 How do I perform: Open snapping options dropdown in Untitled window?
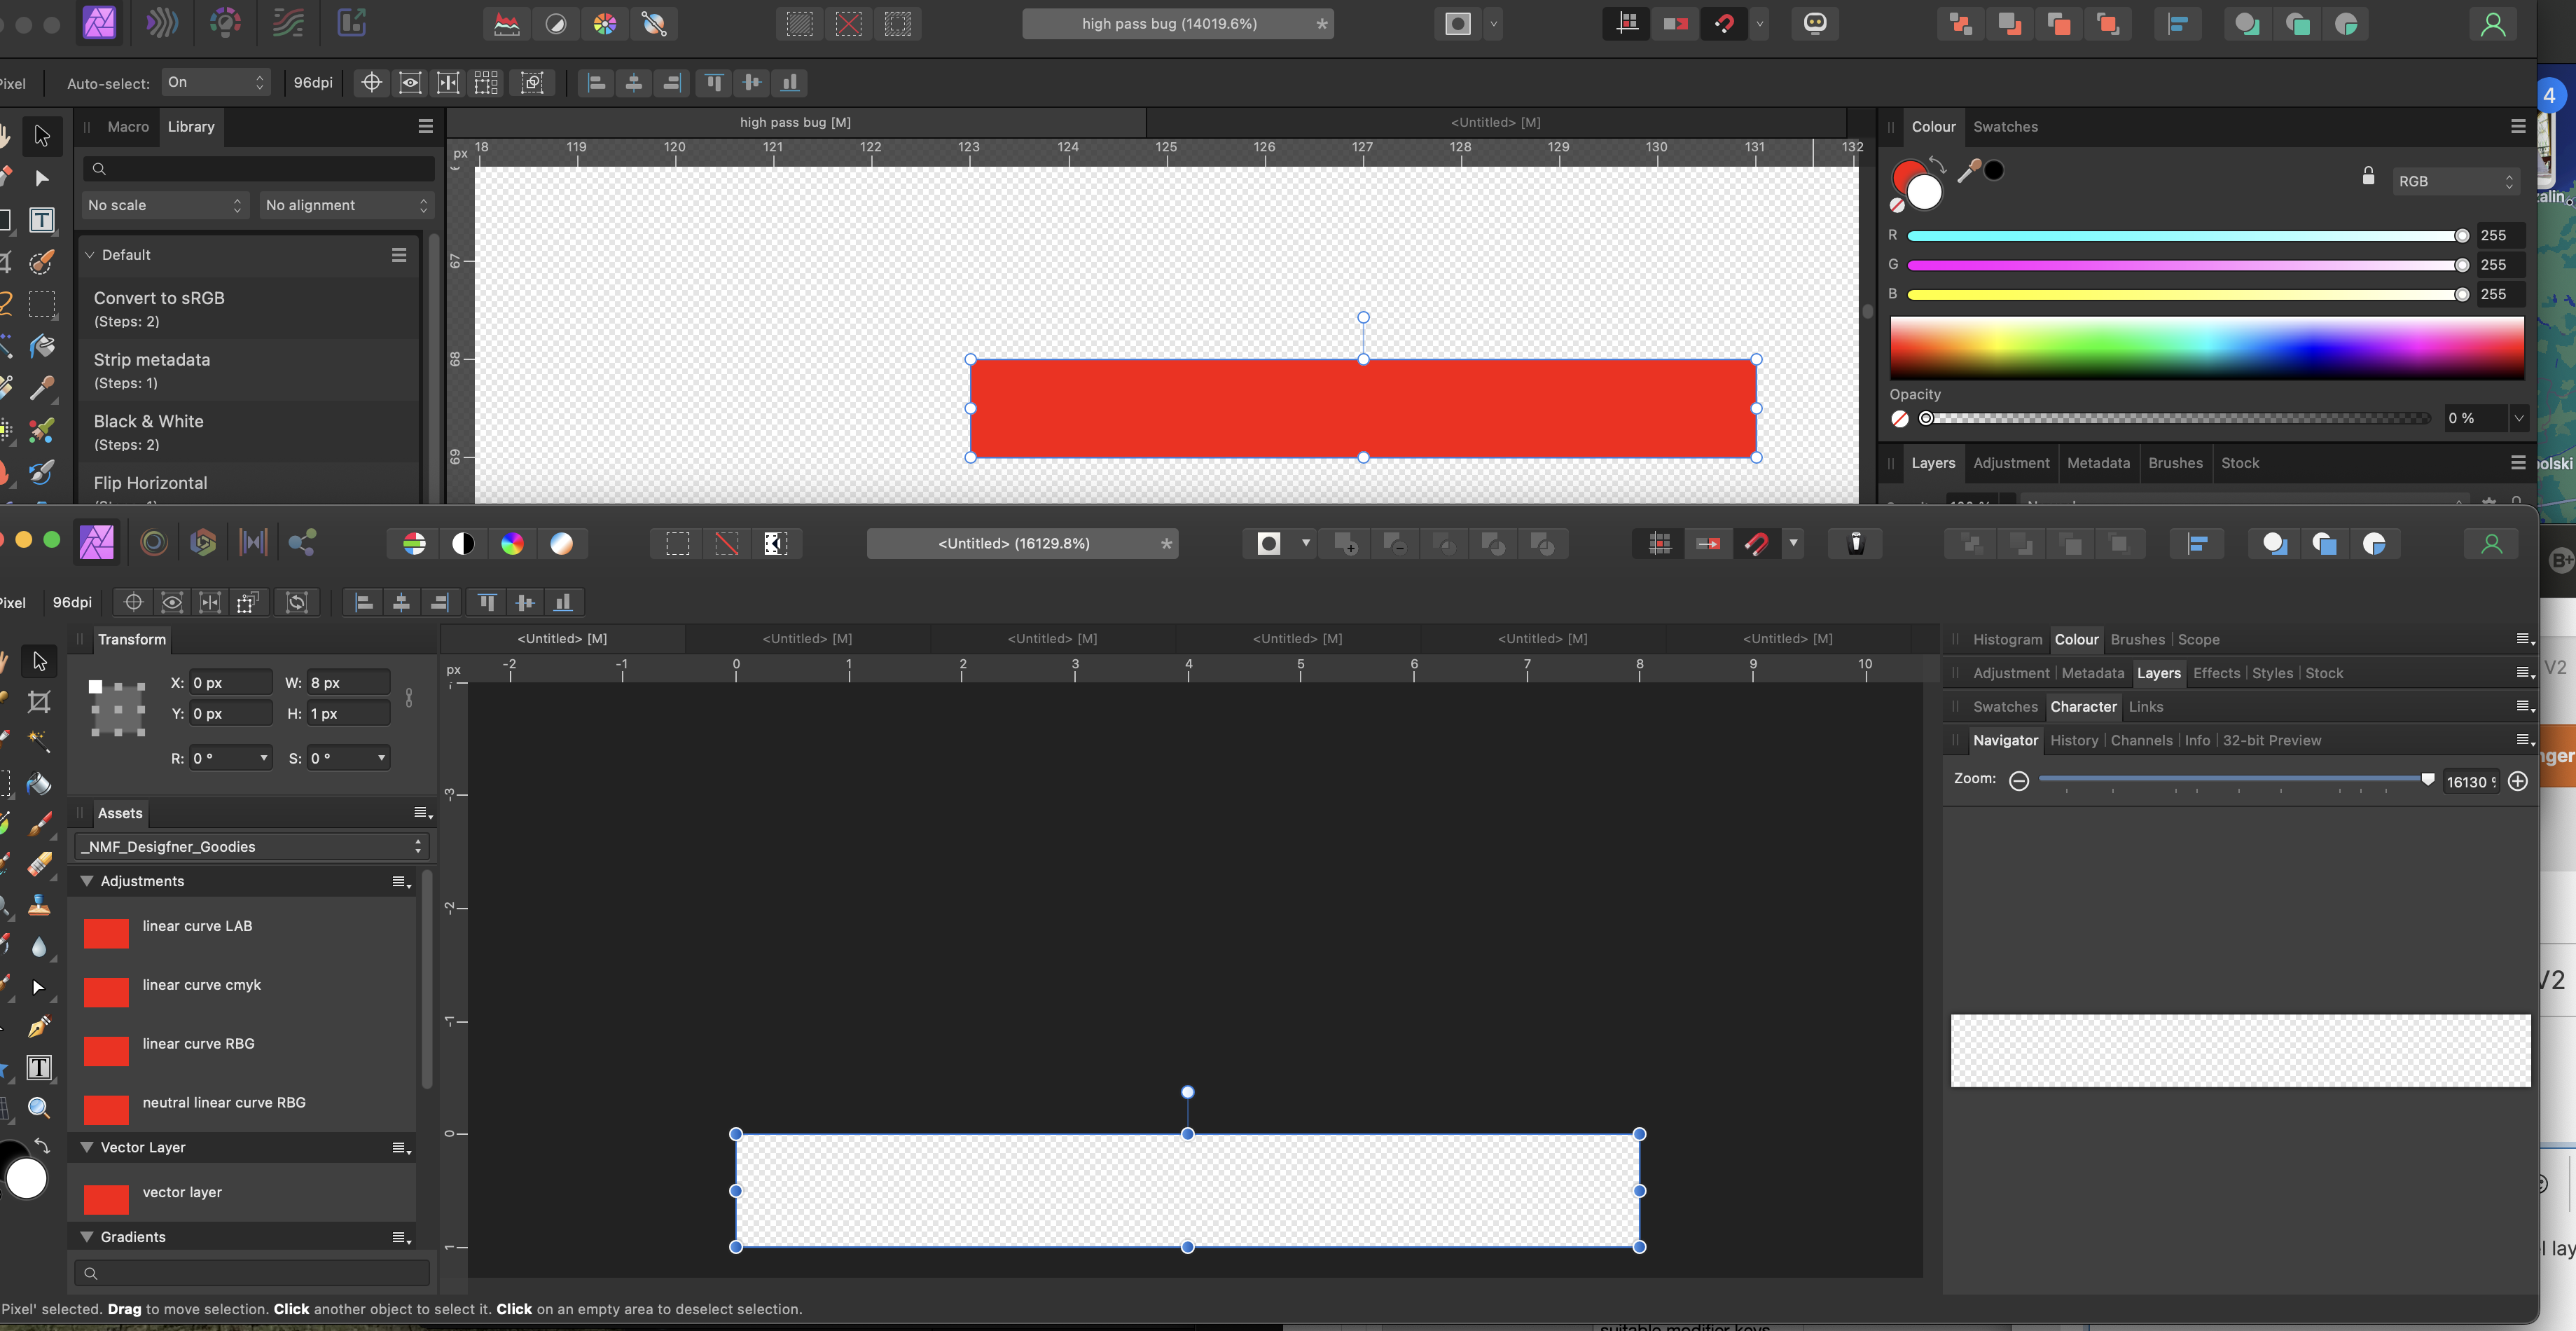(x=1794, y=544)
